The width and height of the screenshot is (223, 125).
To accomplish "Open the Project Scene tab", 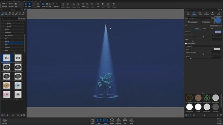I will point(188,14).
